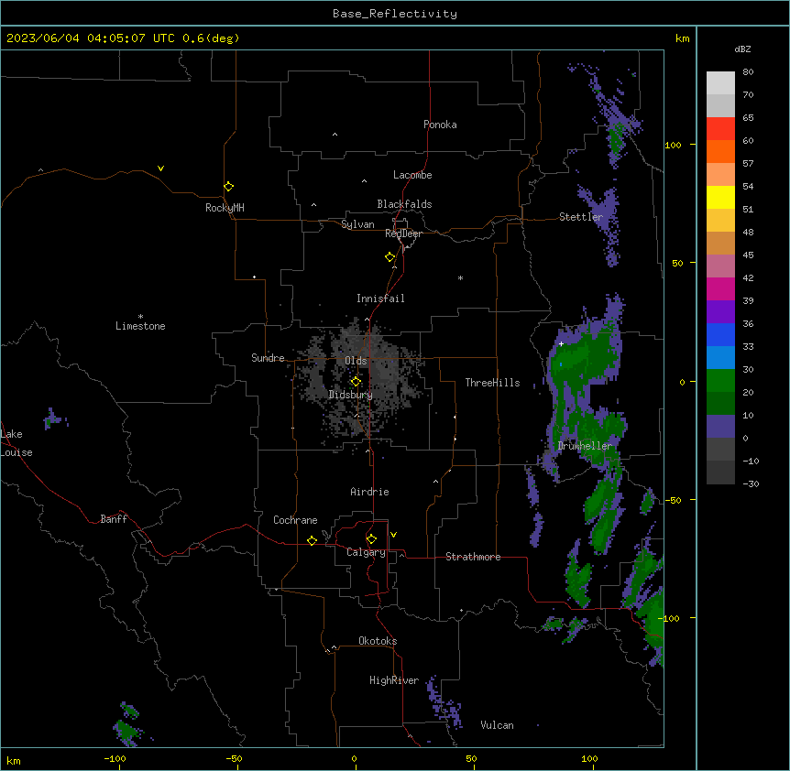This screenshot has height=771, width=790.
Task: Click the green 30 dBZ legend swatch
Action: [x=720, y=381]
